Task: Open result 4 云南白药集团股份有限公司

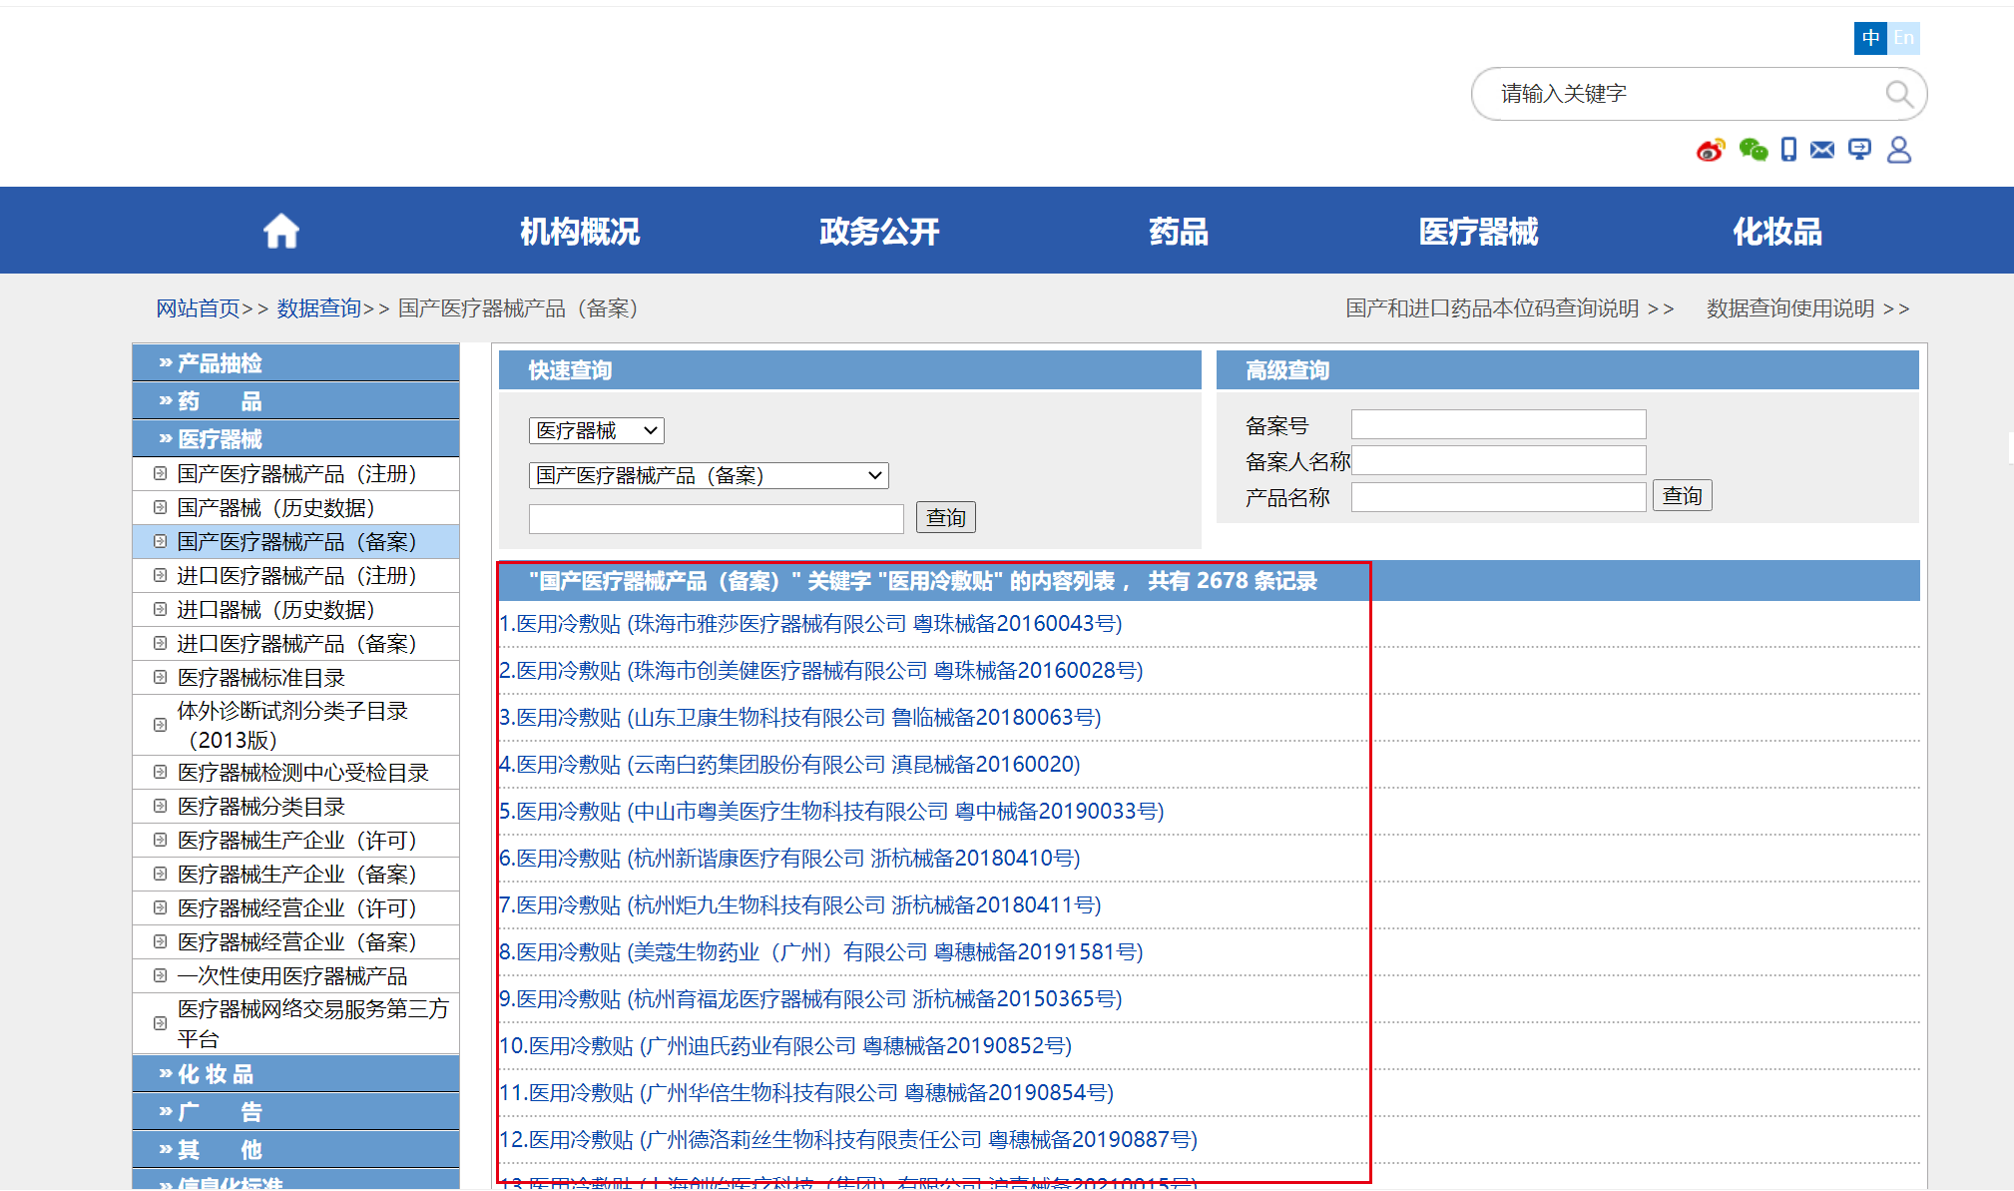Action: [789, 765]
